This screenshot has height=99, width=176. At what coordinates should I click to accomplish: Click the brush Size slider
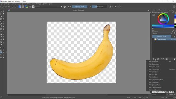99,7
